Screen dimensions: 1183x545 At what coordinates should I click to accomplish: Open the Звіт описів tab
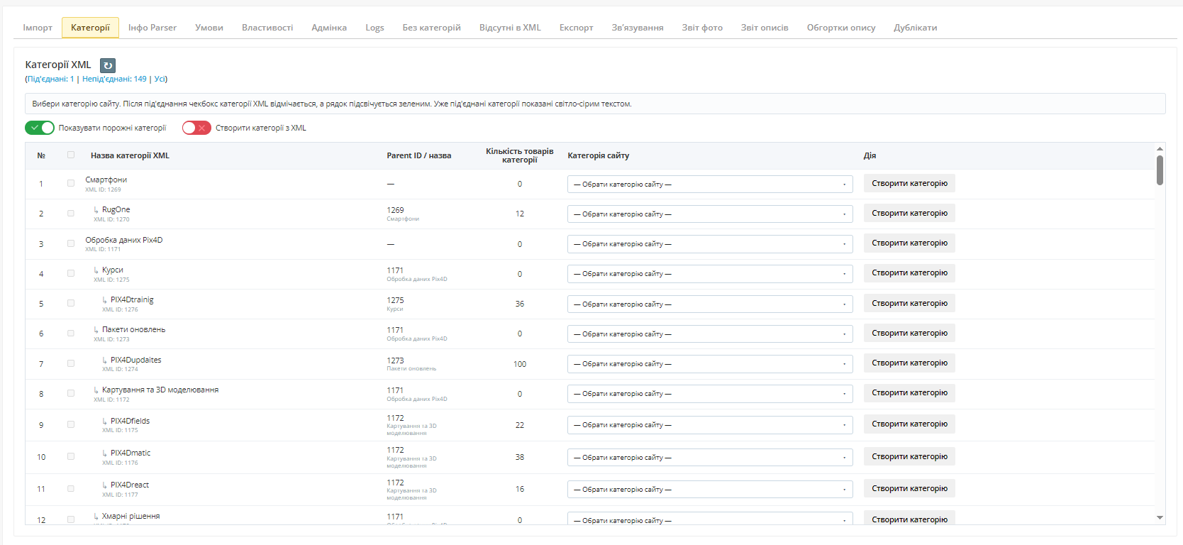point(765,28)
